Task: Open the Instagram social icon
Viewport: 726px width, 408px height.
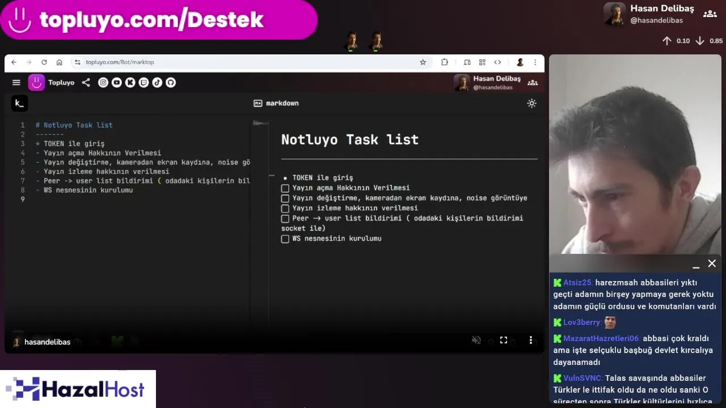Action: pos(103,83)
